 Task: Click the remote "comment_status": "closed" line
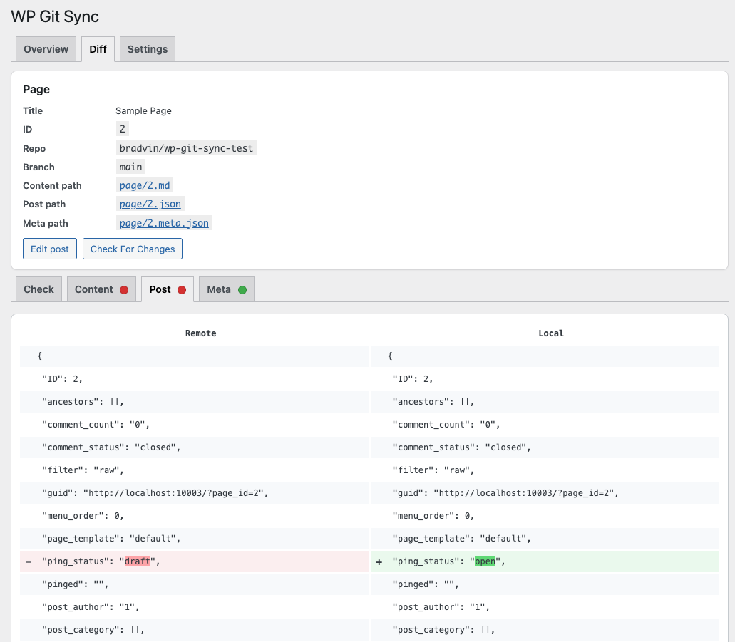coord(195,447)
